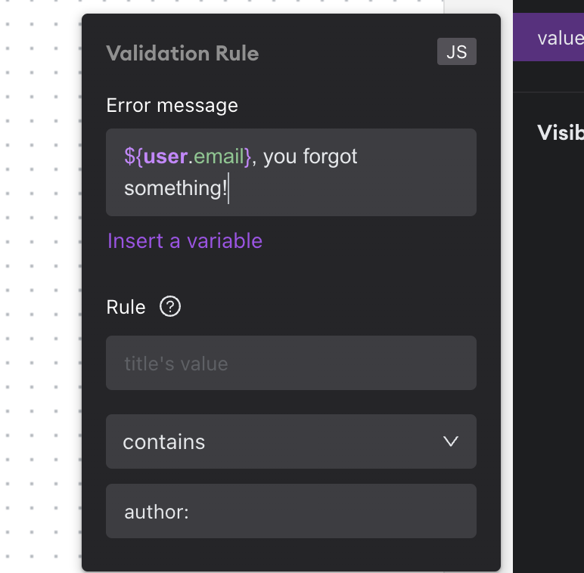
Task: Open the Rule help question mark icon
Action: pos(170,307)
